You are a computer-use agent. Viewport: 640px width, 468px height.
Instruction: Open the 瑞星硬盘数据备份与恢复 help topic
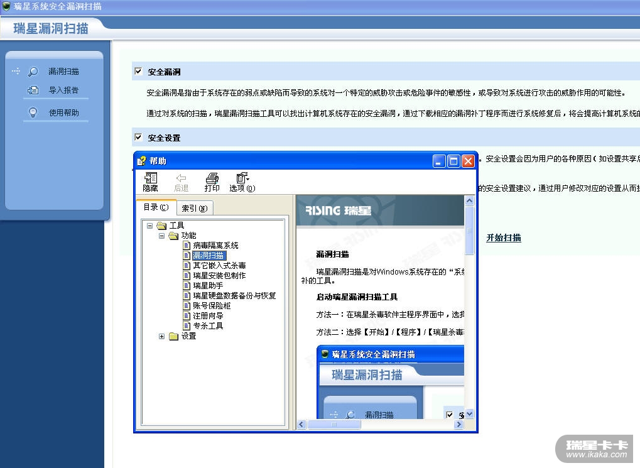point(234,296)
